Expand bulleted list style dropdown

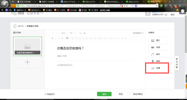[x=112, y=38]
